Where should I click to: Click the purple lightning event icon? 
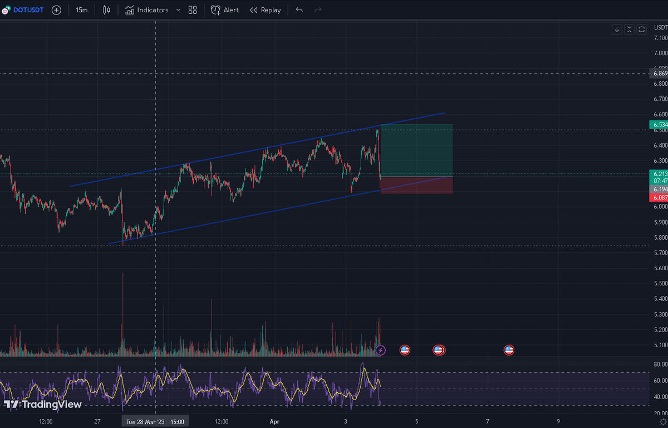click(380, 350)
